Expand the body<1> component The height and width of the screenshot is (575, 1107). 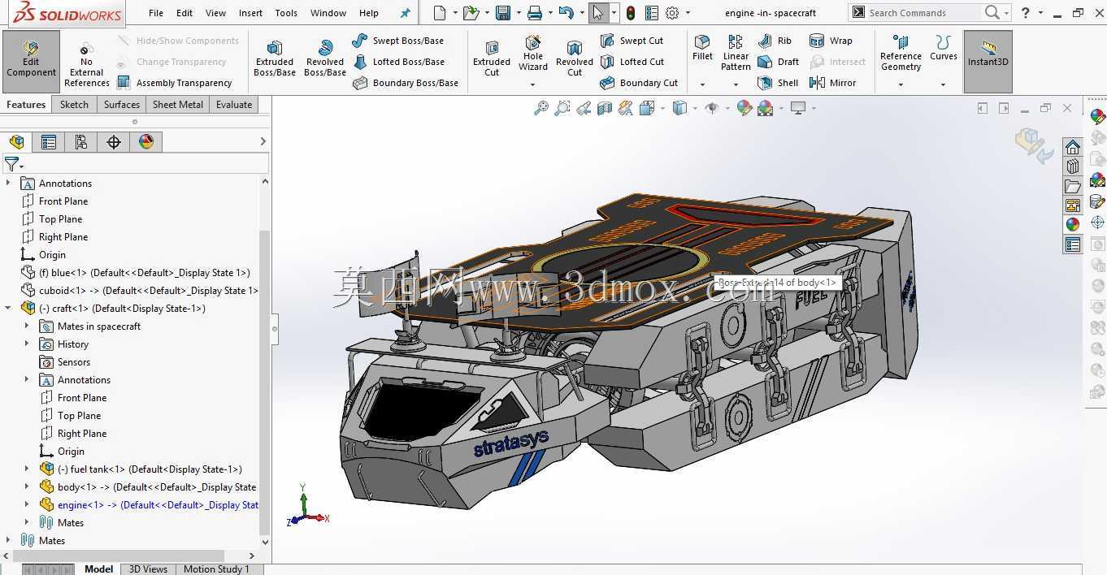27,487
